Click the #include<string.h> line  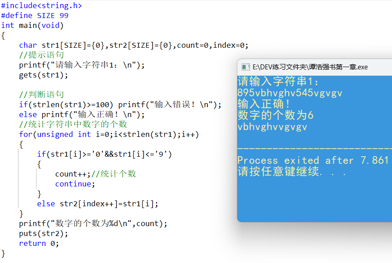tap(42, 5)
